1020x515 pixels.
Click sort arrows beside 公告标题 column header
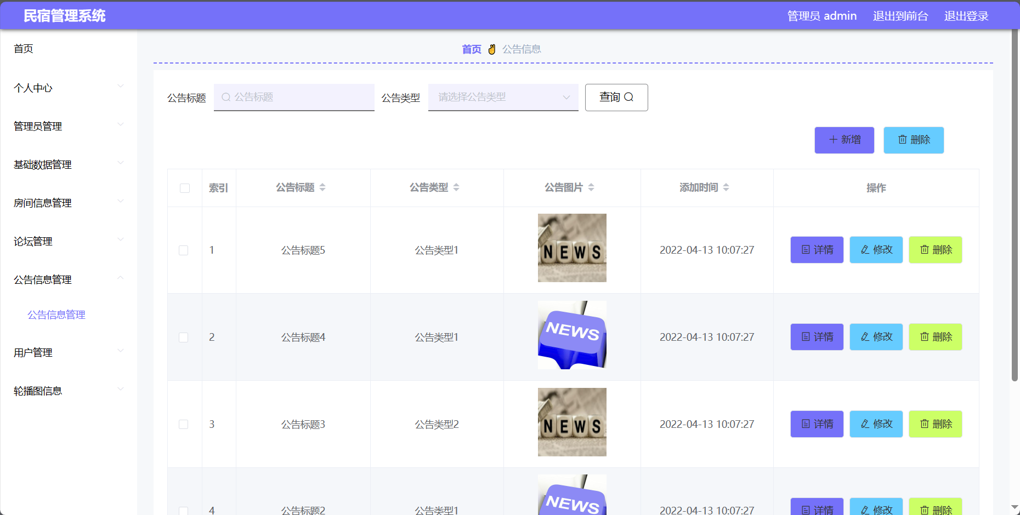[x=322, y=187]
